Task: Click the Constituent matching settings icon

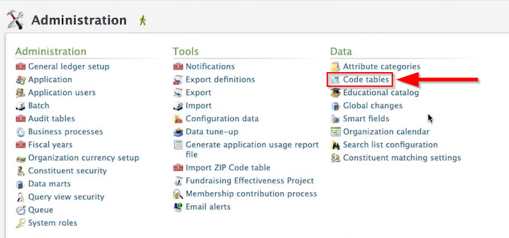Action: [336, 158]
